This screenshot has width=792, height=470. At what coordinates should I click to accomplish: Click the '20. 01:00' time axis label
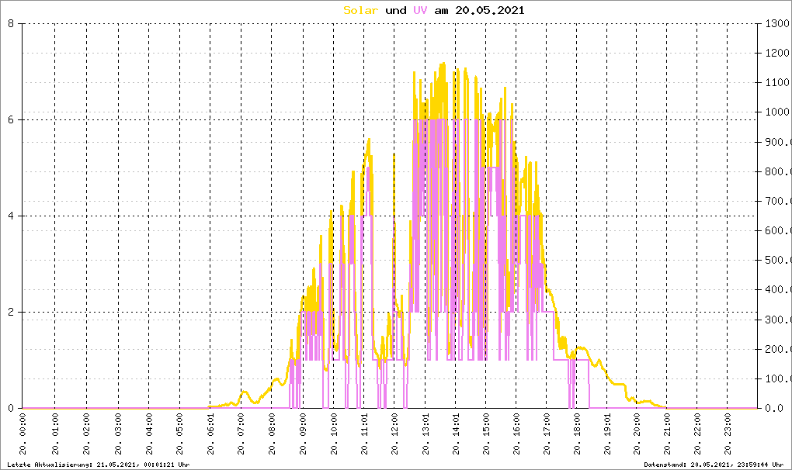(55, 434)
